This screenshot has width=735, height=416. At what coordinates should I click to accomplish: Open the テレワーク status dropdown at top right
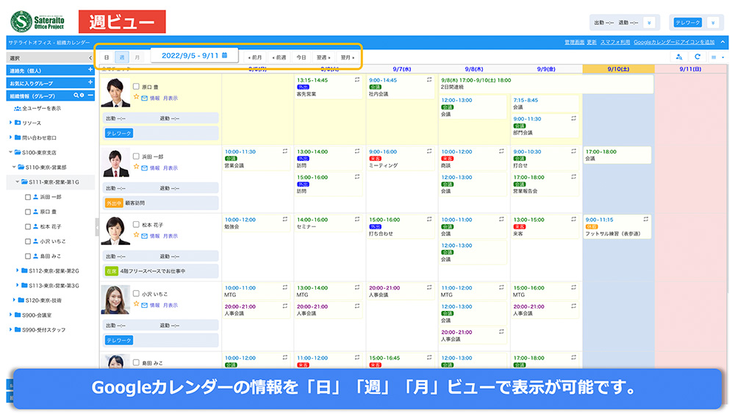[711, 23]
